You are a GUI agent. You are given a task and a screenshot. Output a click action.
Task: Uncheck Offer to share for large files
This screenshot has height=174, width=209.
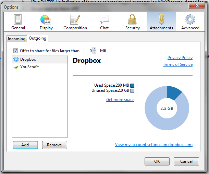tap(15, 51)
